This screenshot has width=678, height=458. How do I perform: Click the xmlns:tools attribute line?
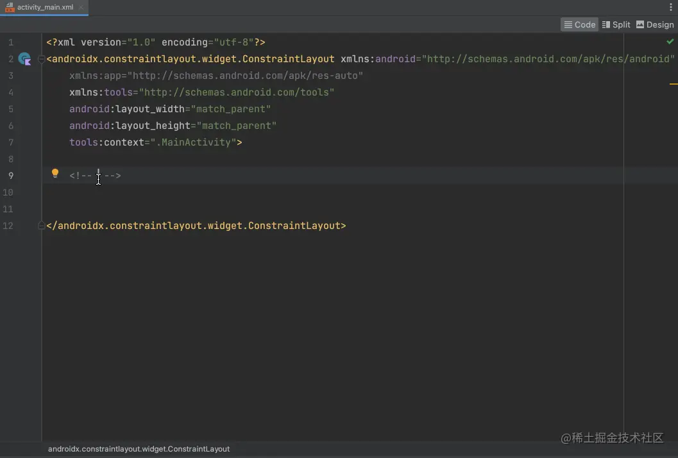coord(202,92)
